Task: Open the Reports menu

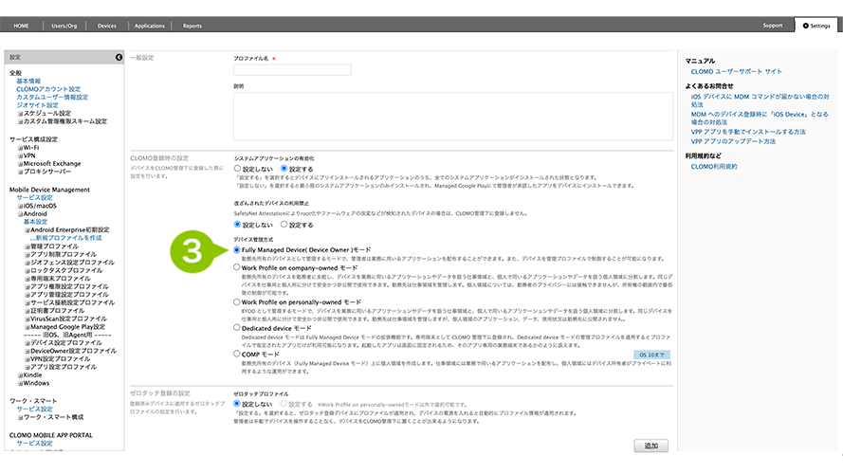Action: point(192,26)
